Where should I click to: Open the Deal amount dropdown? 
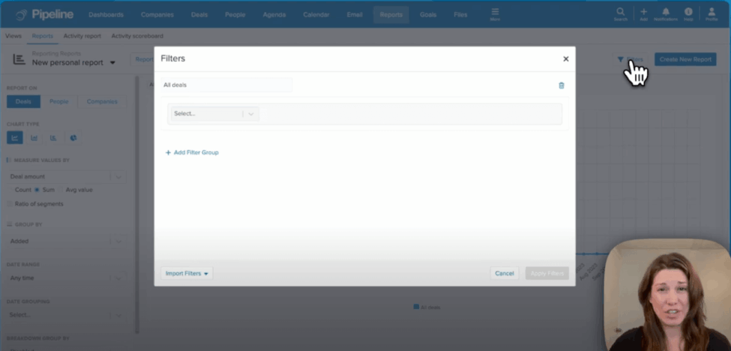tap(66, 177)
